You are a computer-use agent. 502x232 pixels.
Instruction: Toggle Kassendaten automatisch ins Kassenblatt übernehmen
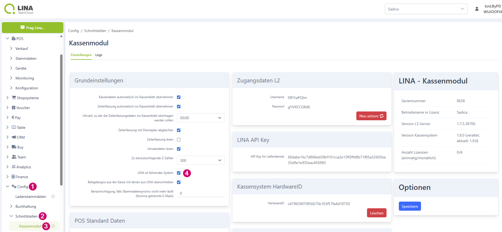click(x=179, y=97)
